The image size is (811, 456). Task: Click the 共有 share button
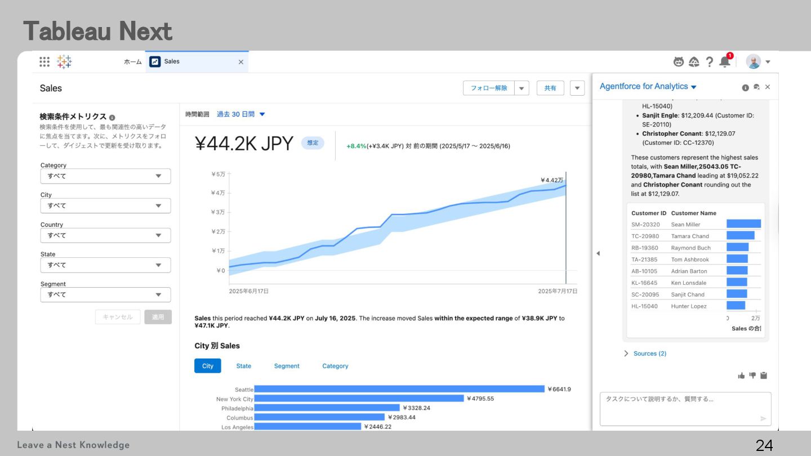(550, 88)
